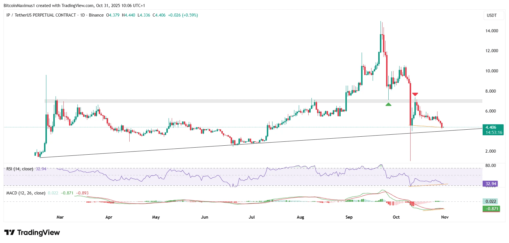Click the green up-arrow marker on the chart
The height and width of the screenshot is (243, 509).
point(388,104)
